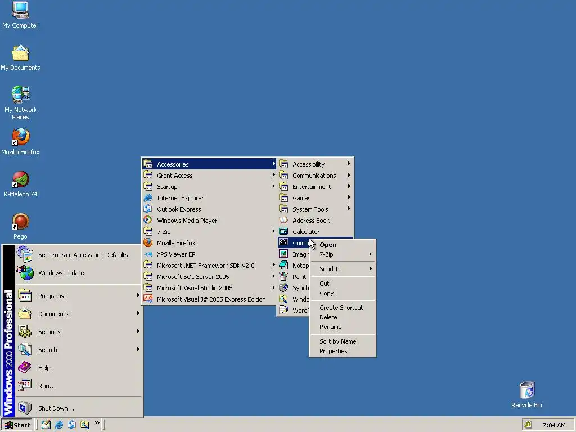Click the XPS Viewer EP icon
576x432 pixels.
tap(148, 254)
